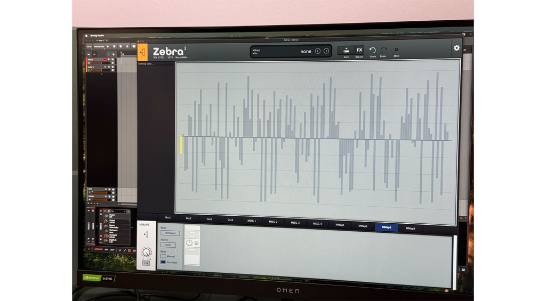Go to the previous preset with left arrow
546x301 pixels.
tap(318, 51)
